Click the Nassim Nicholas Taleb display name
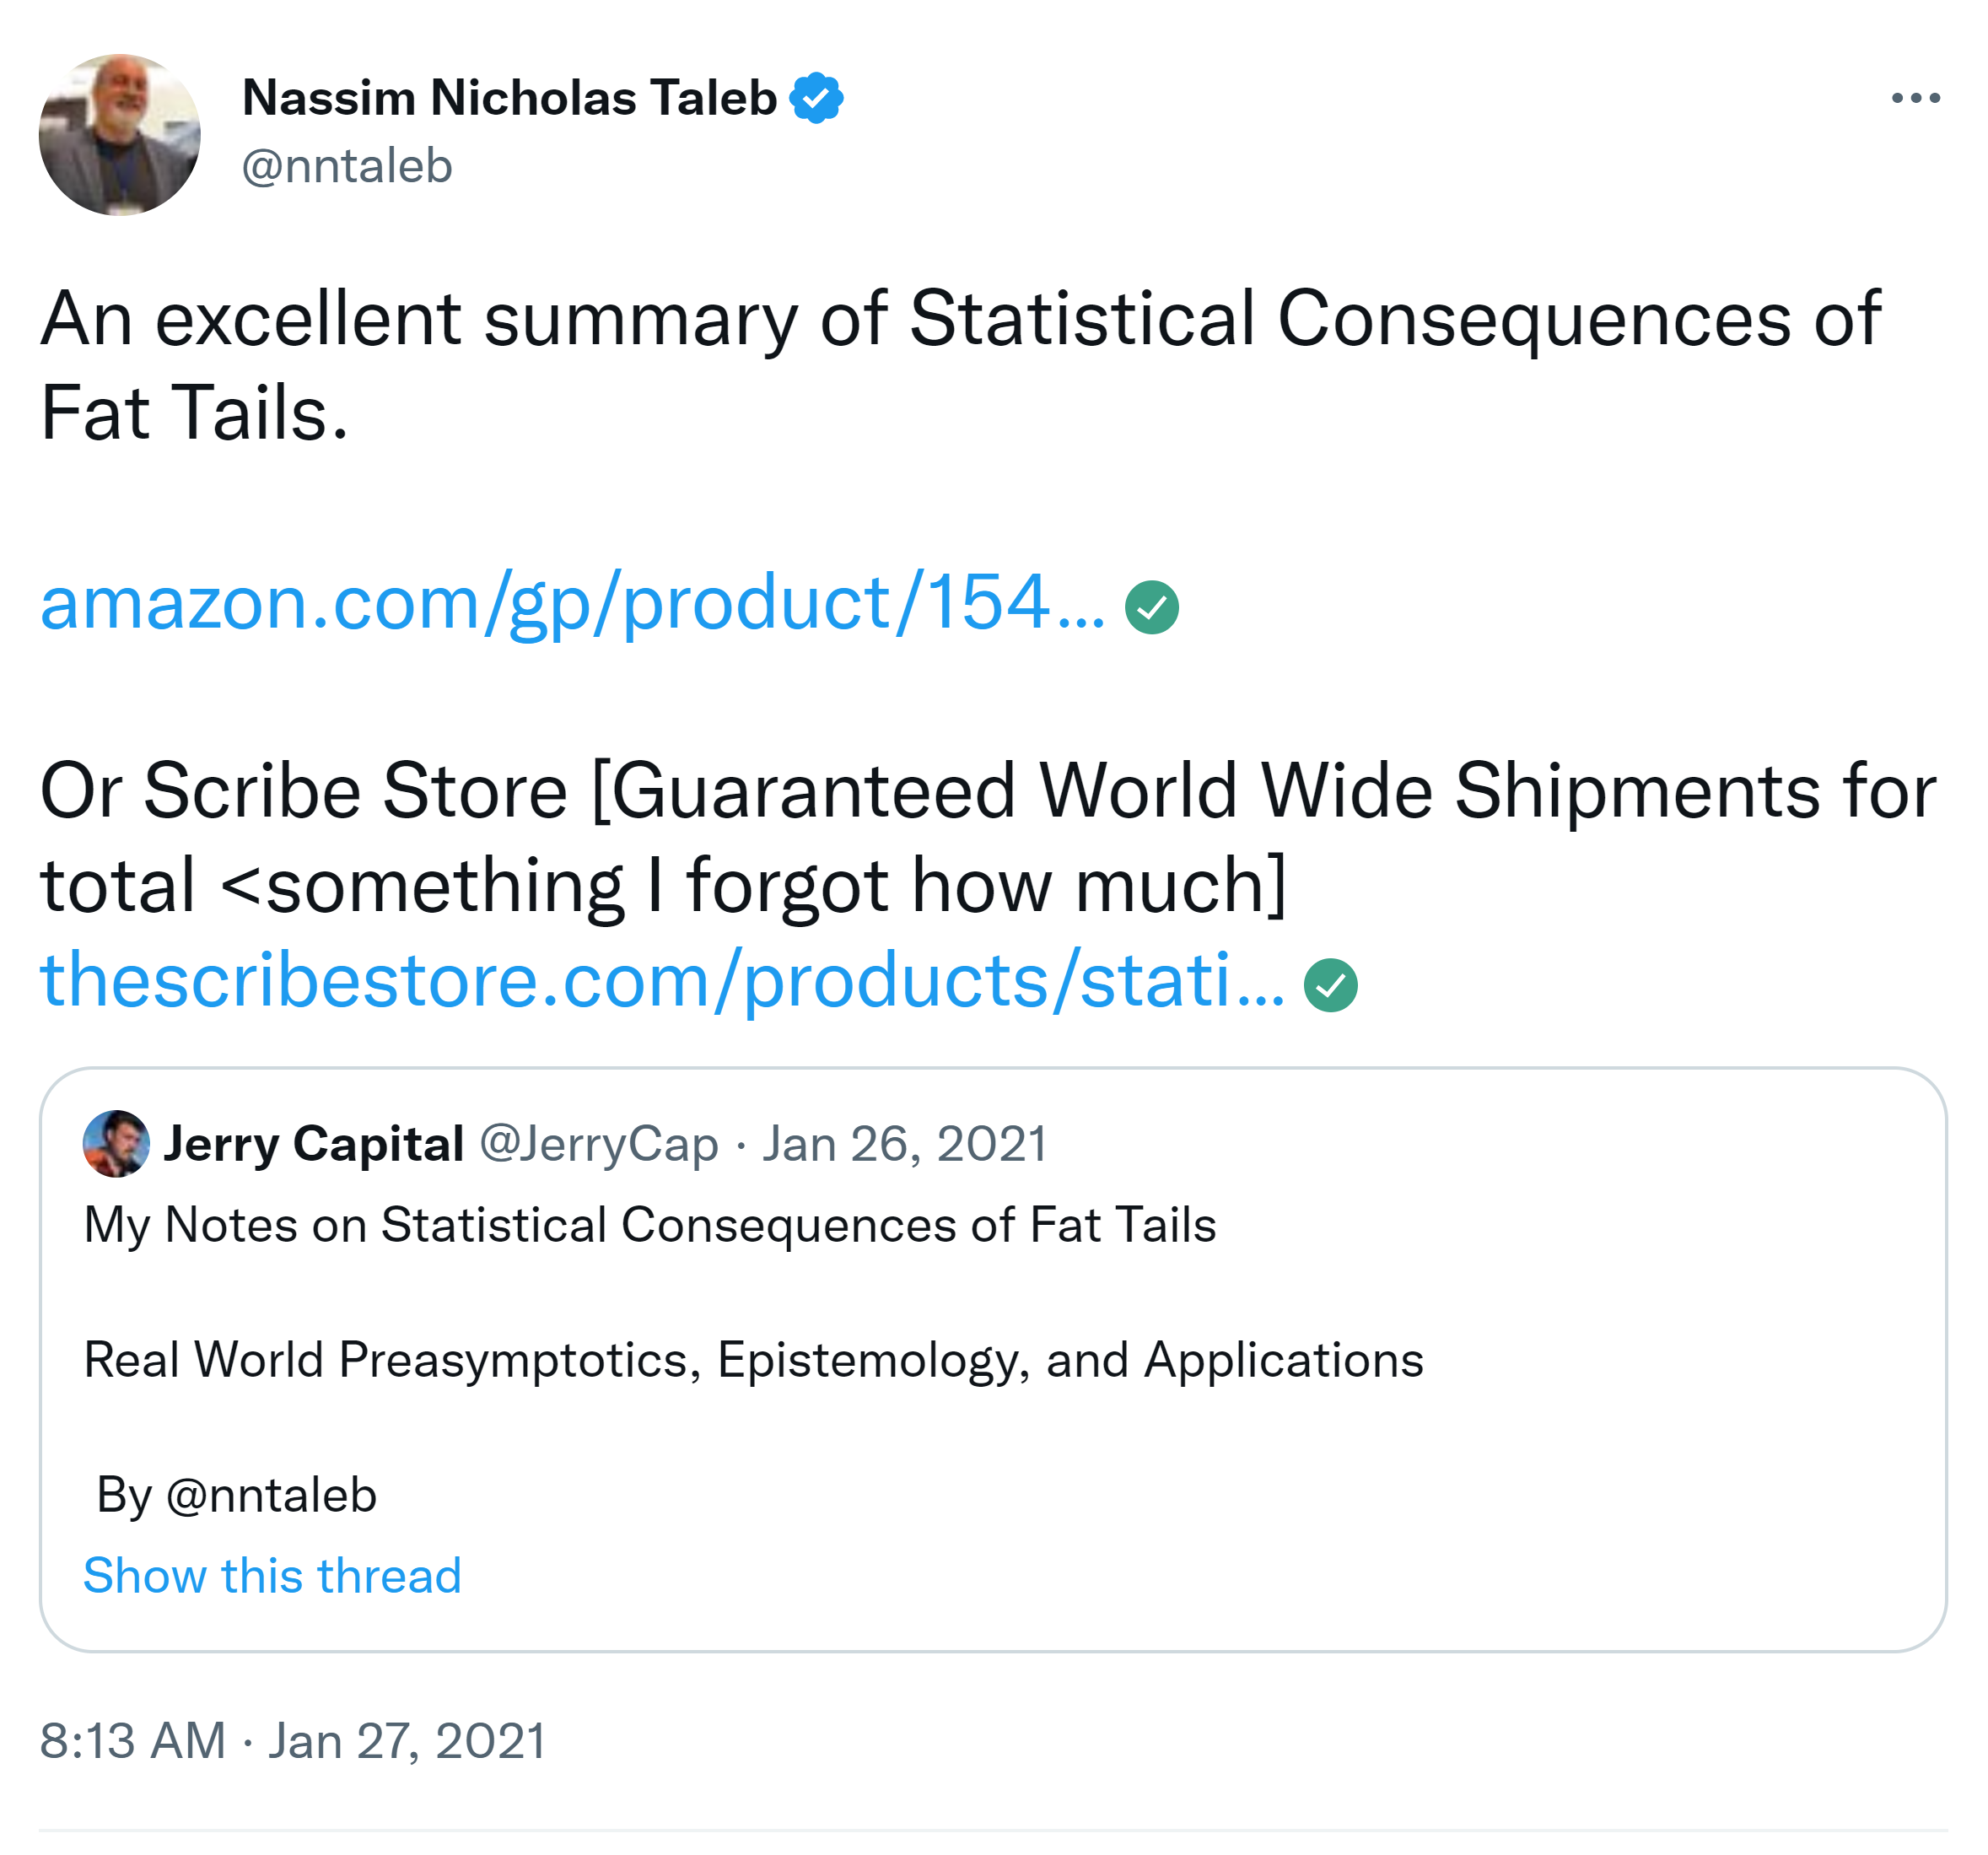 coord(509,98)
